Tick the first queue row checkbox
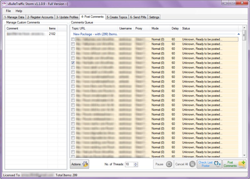 point(73,39)
